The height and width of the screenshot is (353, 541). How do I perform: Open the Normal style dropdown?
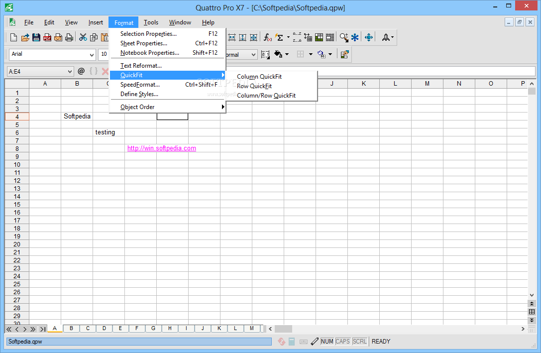(x=254, y=55)
